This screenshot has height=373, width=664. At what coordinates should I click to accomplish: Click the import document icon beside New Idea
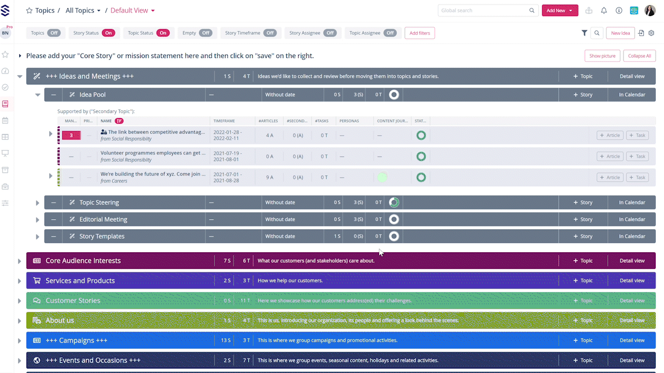coord(641,33)
